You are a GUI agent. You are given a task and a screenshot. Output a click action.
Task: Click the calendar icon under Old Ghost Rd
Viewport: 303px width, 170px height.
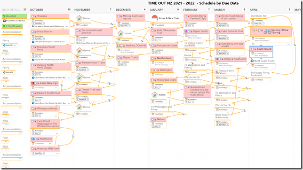pos(253,21)
